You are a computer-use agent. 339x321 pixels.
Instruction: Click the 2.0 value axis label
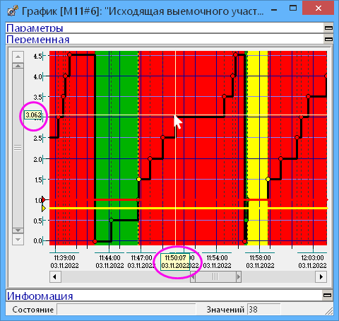pyautogui.click(x=37, y=160)
